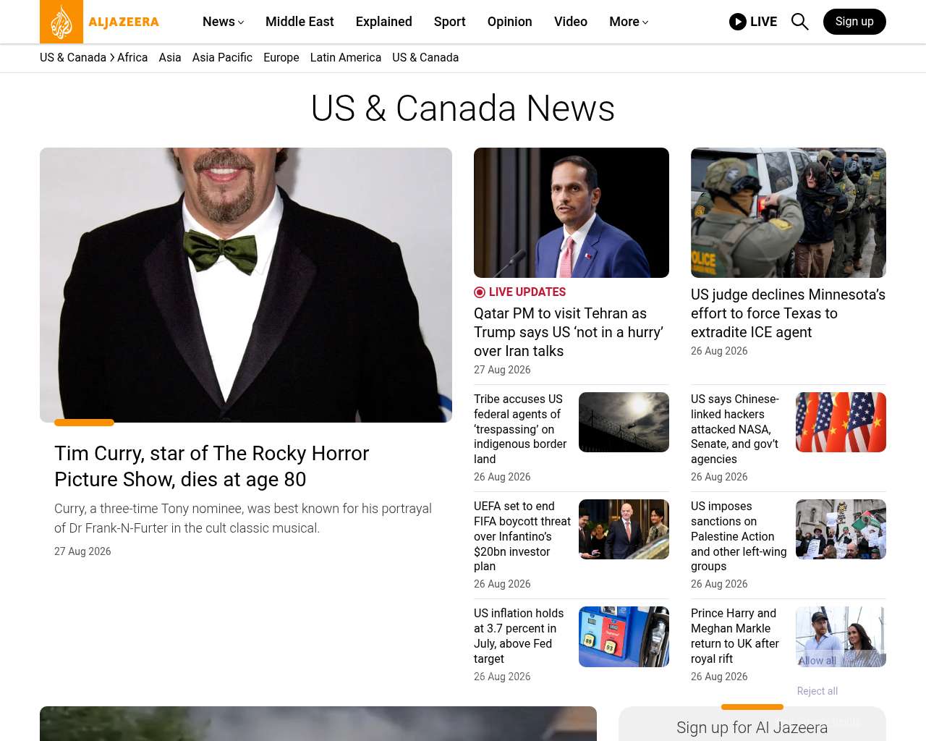
Task: Click the Sign up button
Action: (x=854, y=22)
